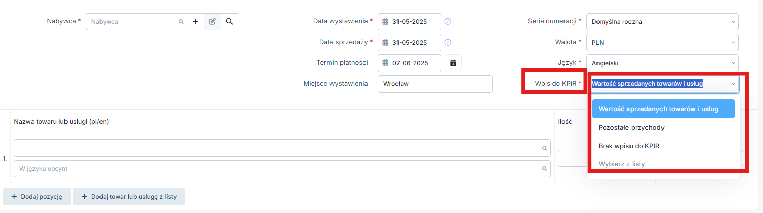Click the Dodaj pozycję button
Image resolution: width=763 pixels, height=213 pixels.
tap(37, 197)
